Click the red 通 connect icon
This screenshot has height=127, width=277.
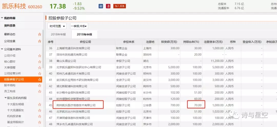tap(108, 6)
